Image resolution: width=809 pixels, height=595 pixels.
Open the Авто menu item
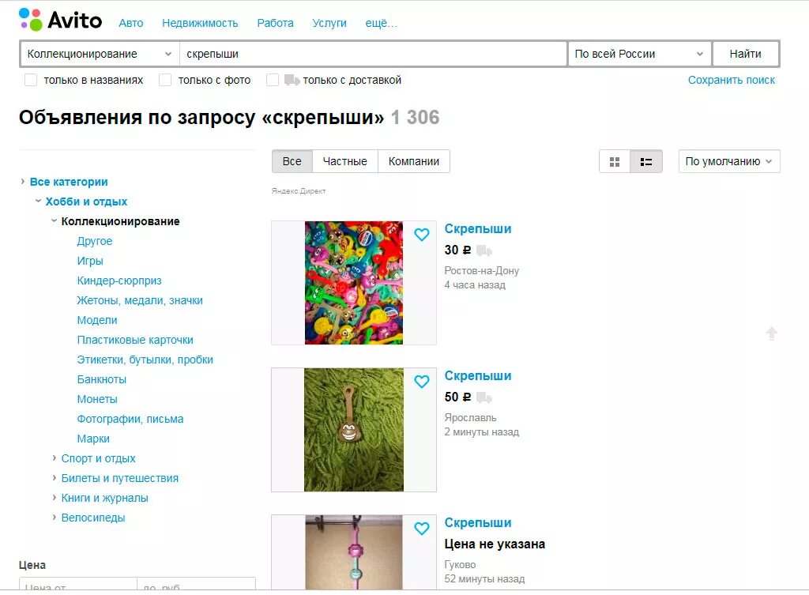pyautogui.click(x=131, y=23)
